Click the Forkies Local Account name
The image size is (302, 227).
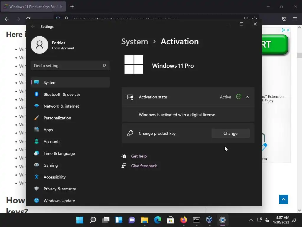click(x=63, y=45)
